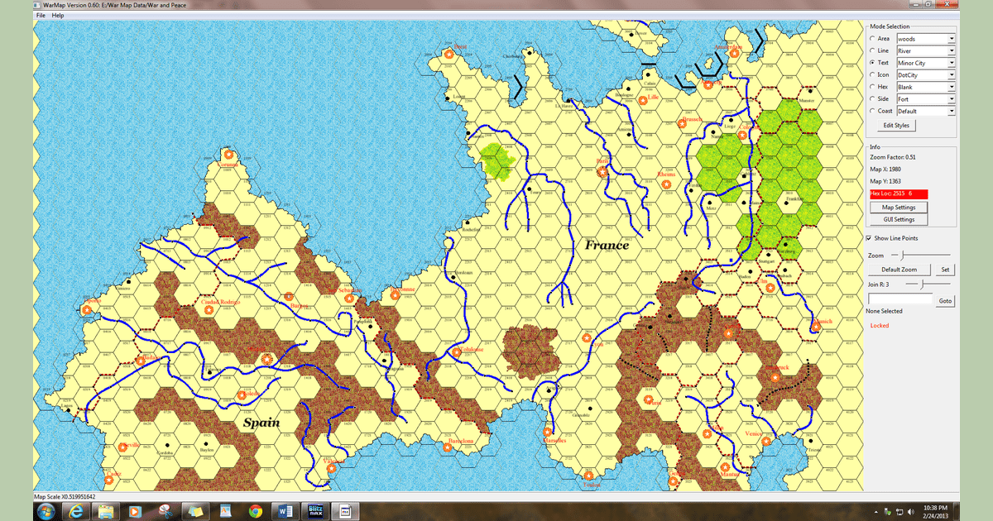Open the Help menu
Viewport: 993px width, 521px height.
58,16
